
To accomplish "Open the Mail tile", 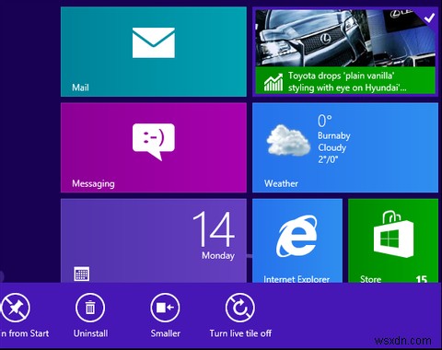I will coord(154,52).
